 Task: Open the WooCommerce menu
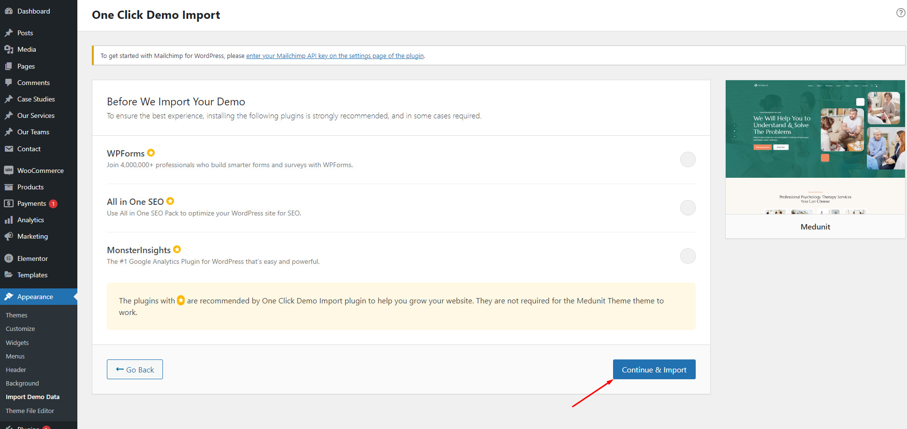39,171
